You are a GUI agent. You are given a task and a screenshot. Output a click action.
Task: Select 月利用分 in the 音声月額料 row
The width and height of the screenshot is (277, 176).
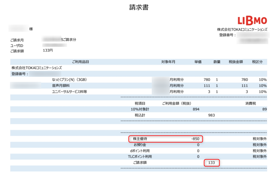click(x=177, y=86)
